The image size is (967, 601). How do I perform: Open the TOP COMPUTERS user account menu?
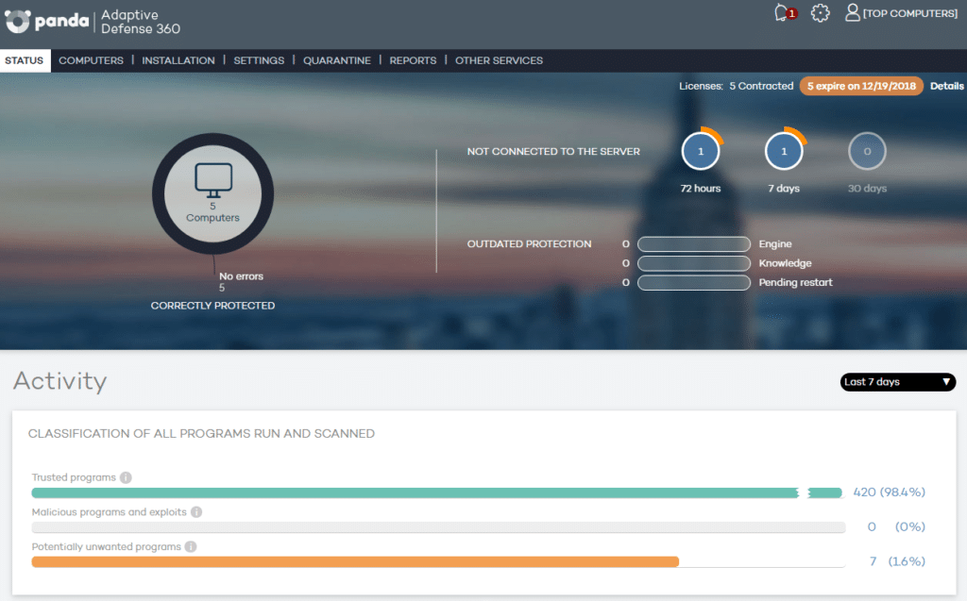pyautogui.click(x=901, y=13)
